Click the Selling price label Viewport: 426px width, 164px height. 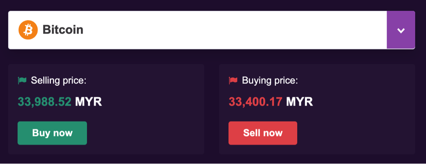[x=59, y=80]
